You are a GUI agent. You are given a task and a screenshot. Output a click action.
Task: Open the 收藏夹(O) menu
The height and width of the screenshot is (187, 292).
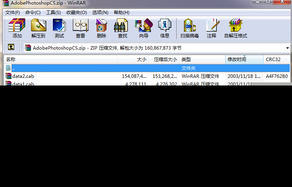point(77,13)
